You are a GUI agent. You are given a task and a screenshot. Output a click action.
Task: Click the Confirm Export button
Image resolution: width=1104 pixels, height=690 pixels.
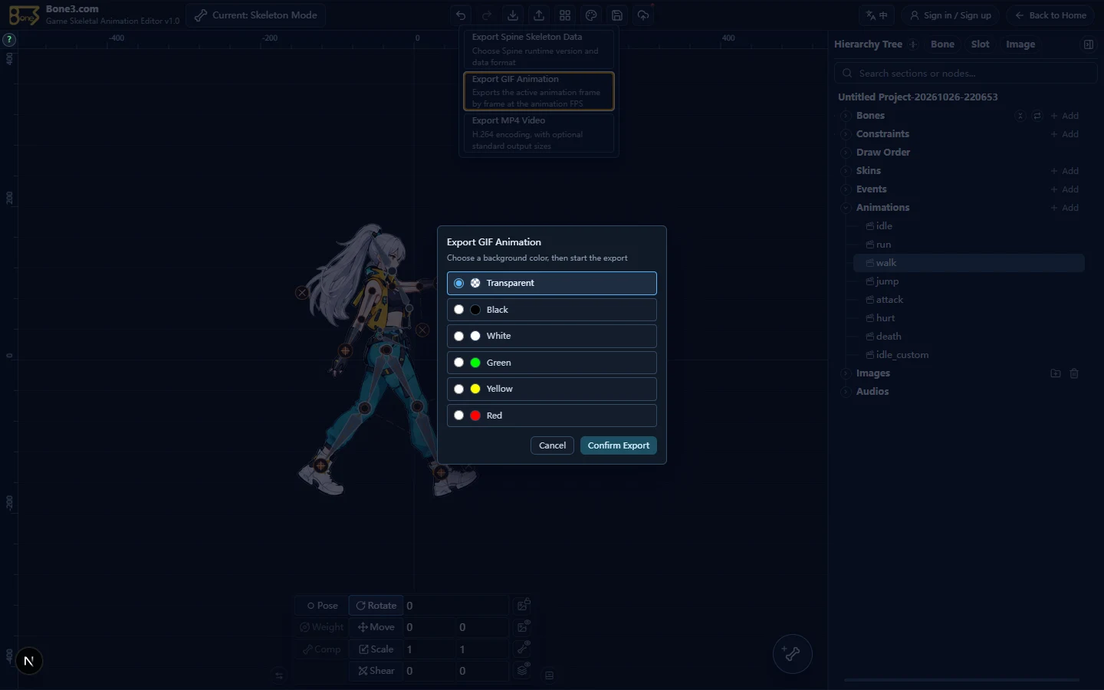pos(619,445)
